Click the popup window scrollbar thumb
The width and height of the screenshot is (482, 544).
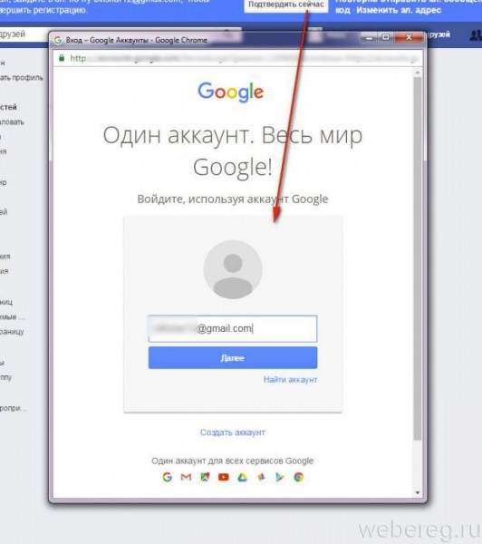[418, 258]
